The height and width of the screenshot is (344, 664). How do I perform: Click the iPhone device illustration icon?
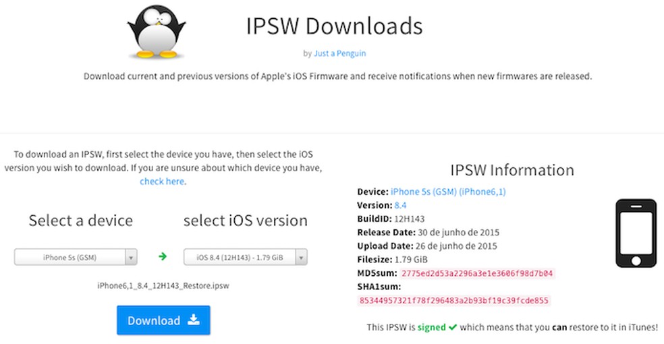636,233
